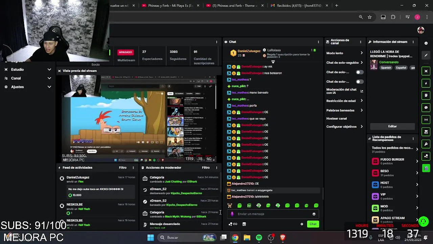Open Información del stream three-dot menu
The width and height of the screenshot is (433, 244).
click(x=413, y=42)
